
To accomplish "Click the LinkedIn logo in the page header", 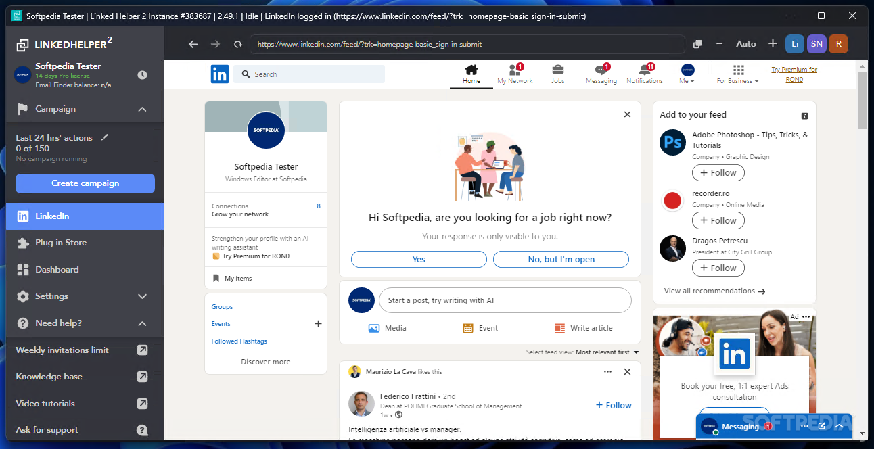I will (x=220, y=74).
